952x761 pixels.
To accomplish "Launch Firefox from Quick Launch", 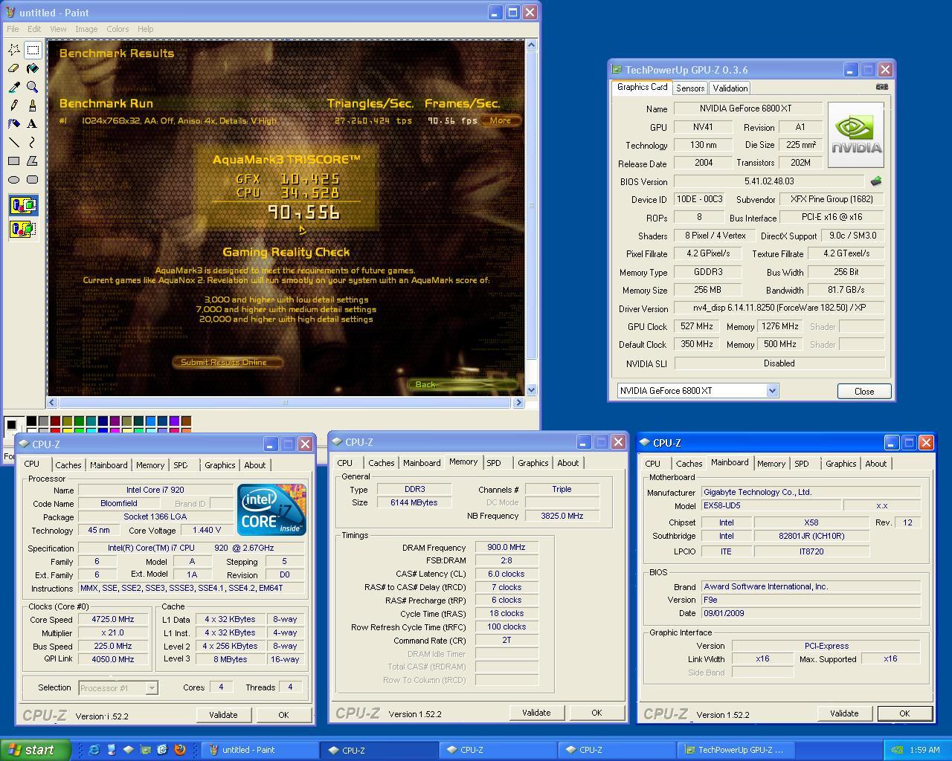I will point(179,750).
